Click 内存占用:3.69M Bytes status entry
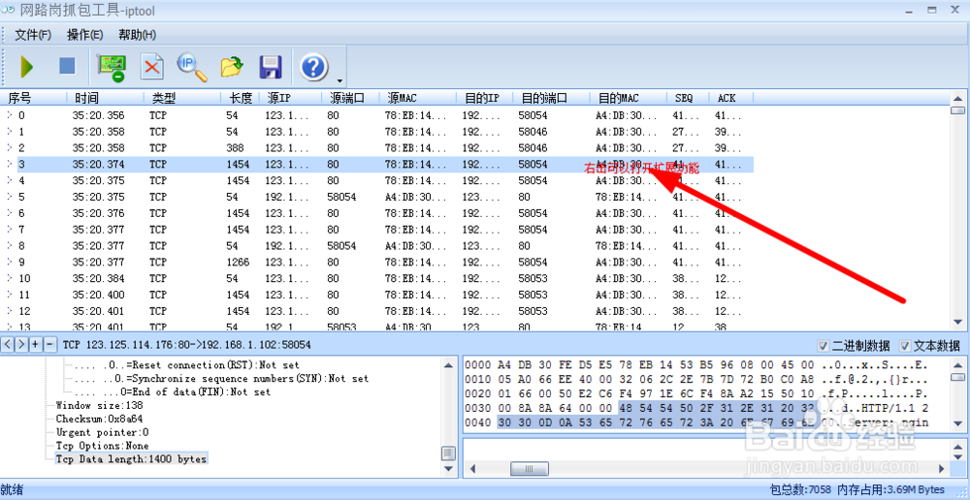970x500 pixels. (890, 489)
